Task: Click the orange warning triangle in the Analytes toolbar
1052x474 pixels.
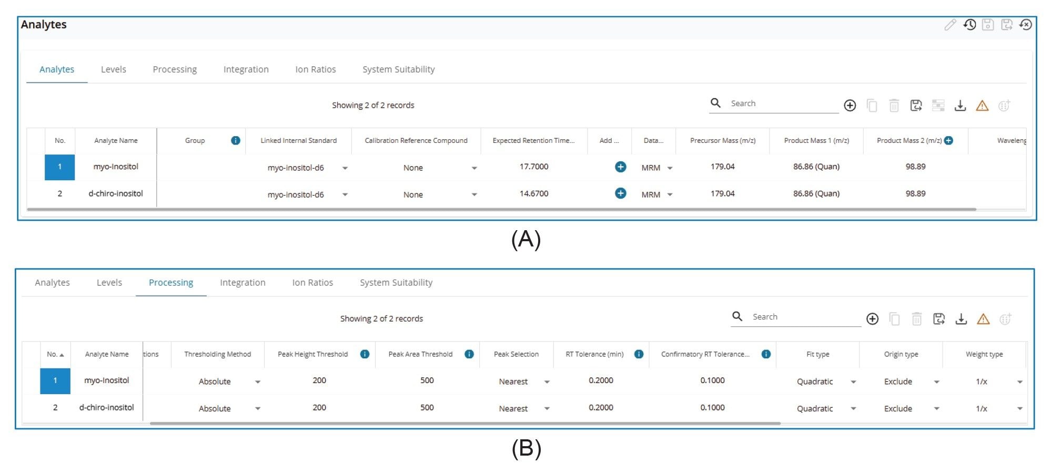Action: (983, 105)
